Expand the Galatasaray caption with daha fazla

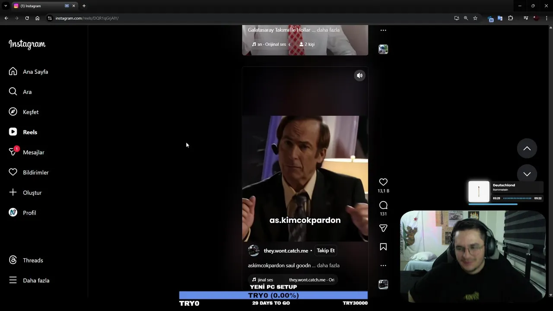pos(328,30)
